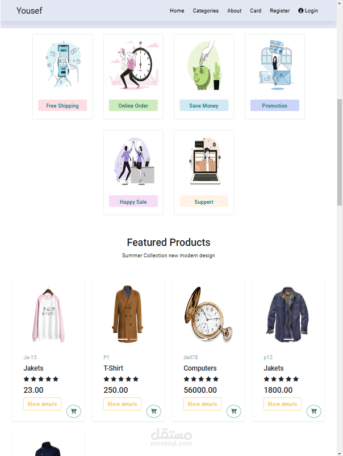Click the Yousef brand logo

pyautogui.click(x=30, y=11)
